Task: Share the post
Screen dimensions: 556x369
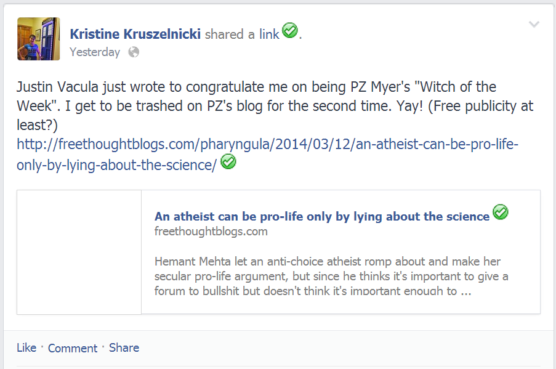Action: [124, 347]
